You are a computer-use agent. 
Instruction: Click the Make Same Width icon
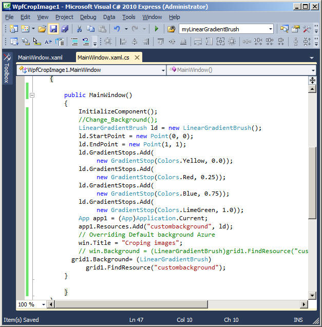pyautogui.click(x=198, y=42)
